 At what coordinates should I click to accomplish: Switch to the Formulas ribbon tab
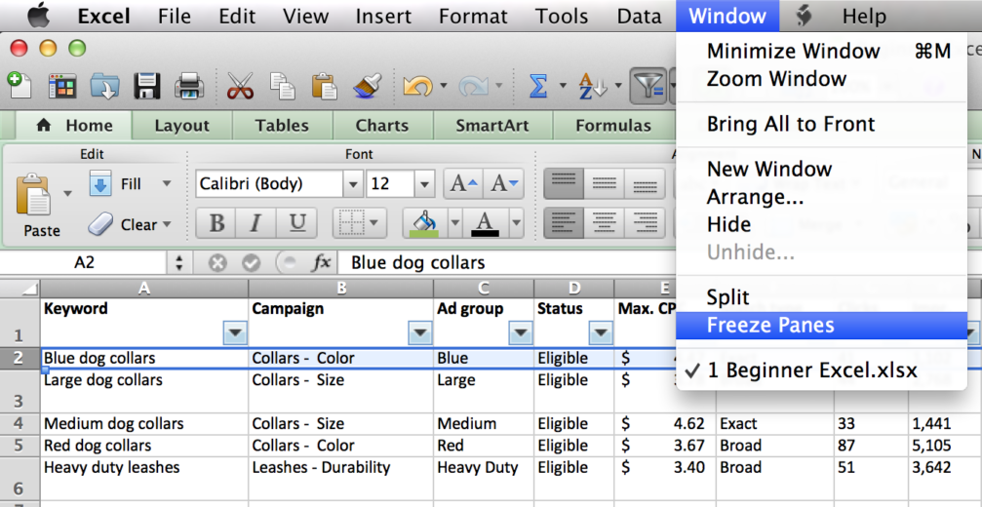(613, 126)
